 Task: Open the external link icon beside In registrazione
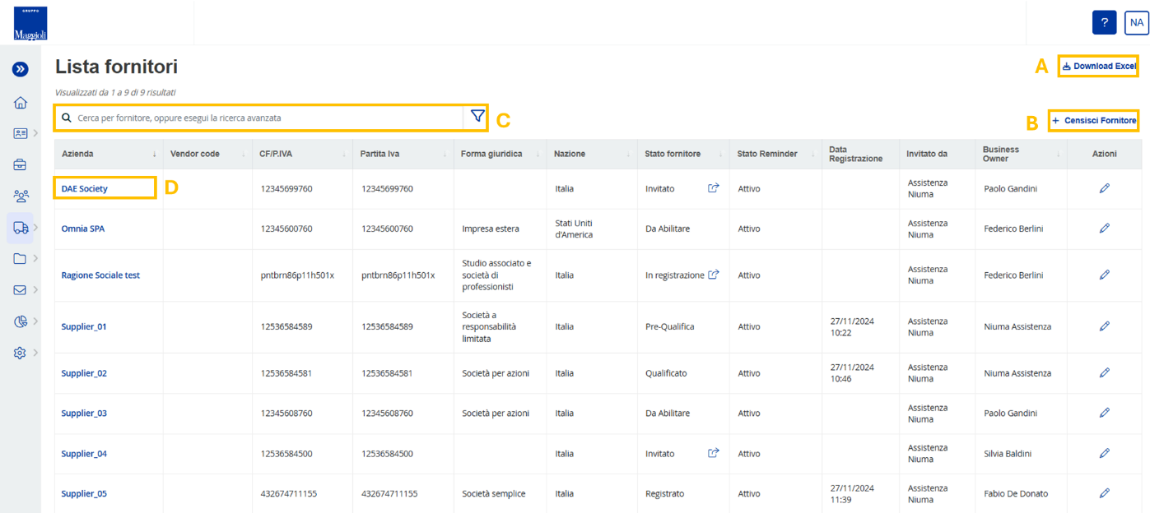coord(714,275)
